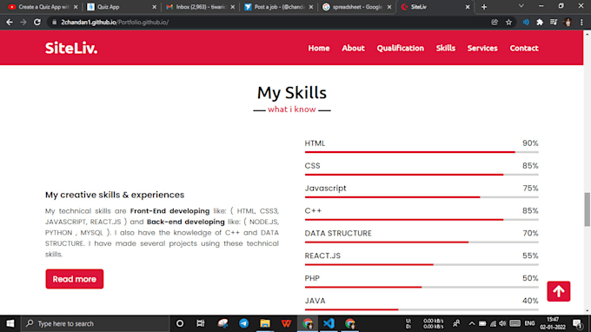Click the share page icon in address bar
Screen dimensions: 591x332
(x=495, y=23)
